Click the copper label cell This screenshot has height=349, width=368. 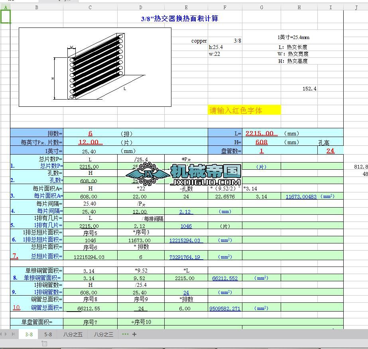point(199,41)
